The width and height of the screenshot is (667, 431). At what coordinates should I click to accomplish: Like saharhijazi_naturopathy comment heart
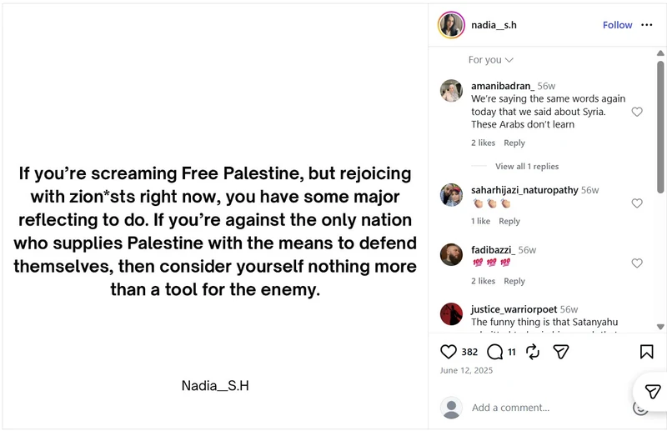coord(637,203)
